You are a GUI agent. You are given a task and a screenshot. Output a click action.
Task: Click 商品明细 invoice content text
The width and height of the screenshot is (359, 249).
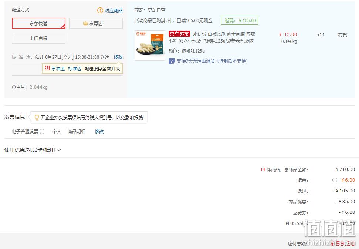point(77,131)
